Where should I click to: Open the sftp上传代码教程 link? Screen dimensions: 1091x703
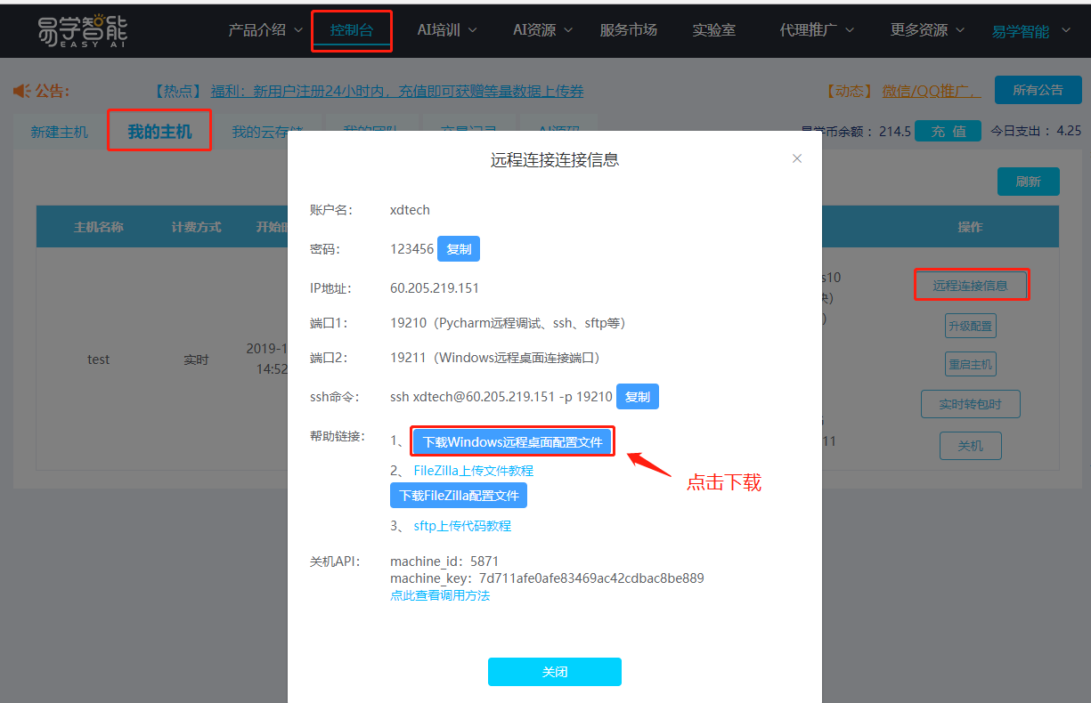coord(462,525)
